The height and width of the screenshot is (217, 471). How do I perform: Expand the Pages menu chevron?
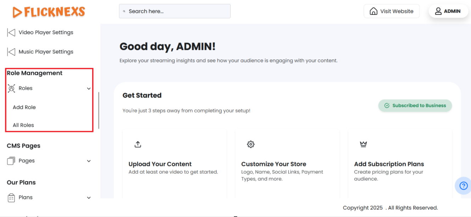pos(89,161)
